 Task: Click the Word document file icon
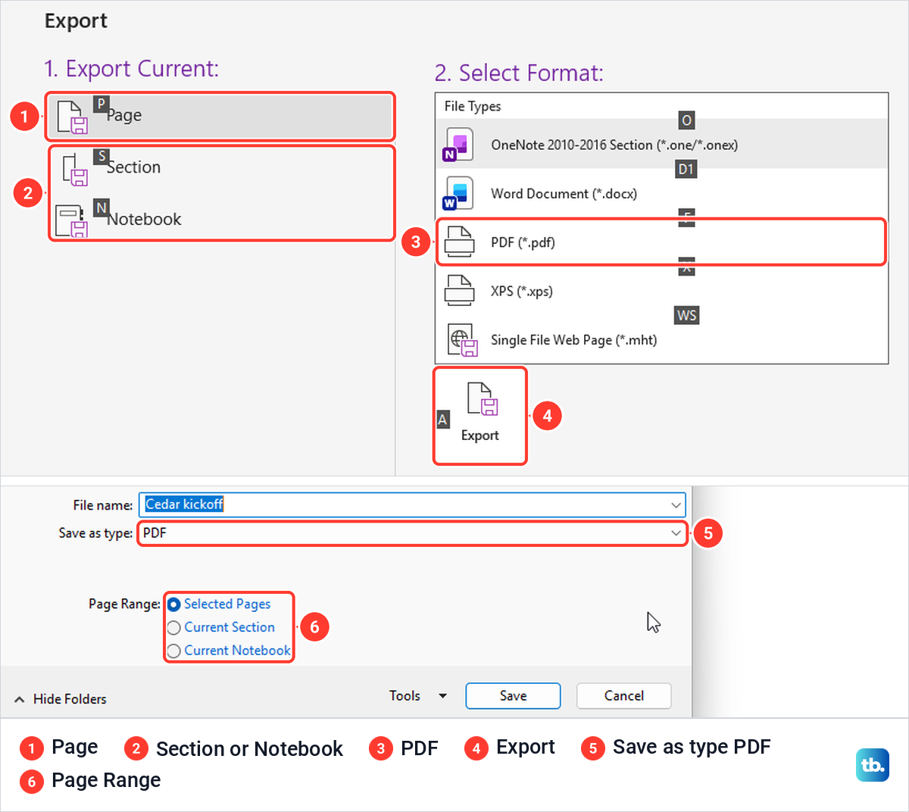(x=458, y=193)
